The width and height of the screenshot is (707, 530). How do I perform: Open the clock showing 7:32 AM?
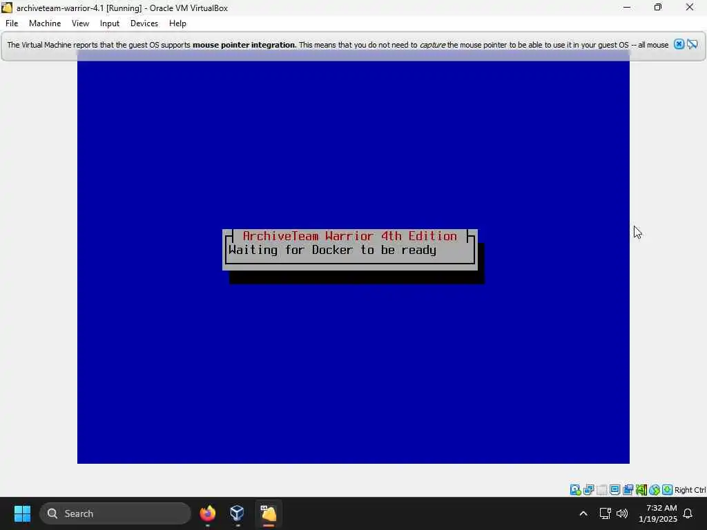coord(658,513)
